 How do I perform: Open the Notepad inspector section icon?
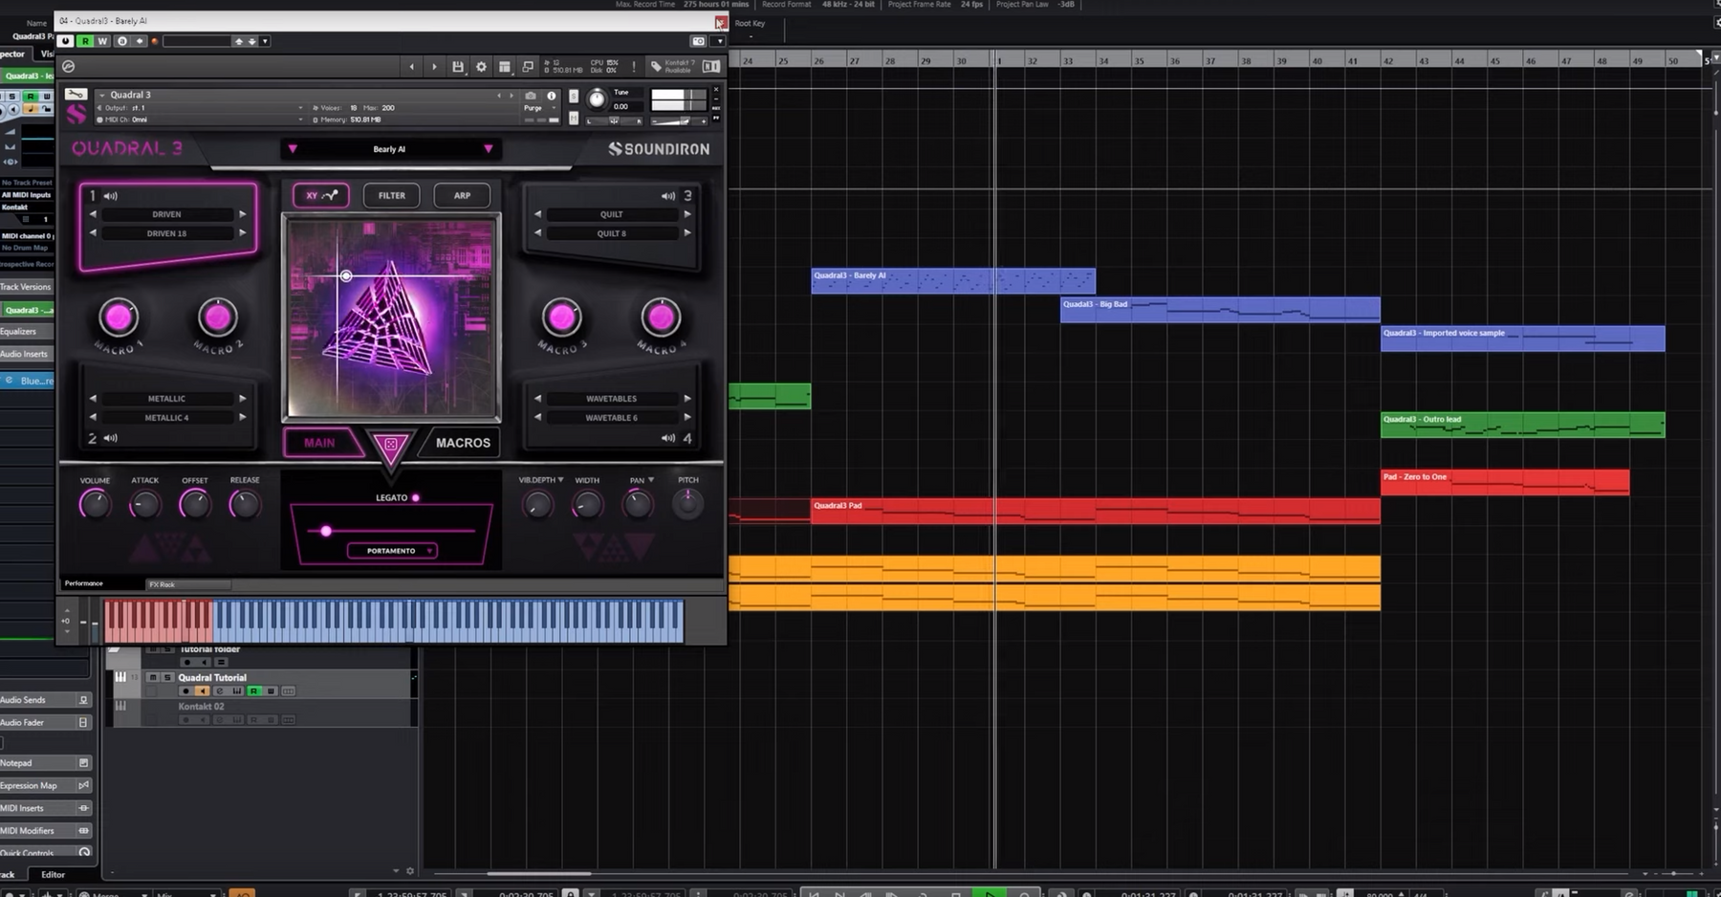point(83,763)
